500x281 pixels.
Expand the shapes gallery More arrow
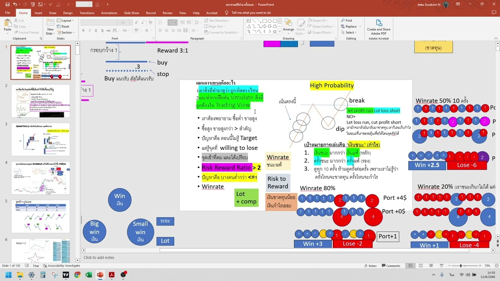pos(280,32)
